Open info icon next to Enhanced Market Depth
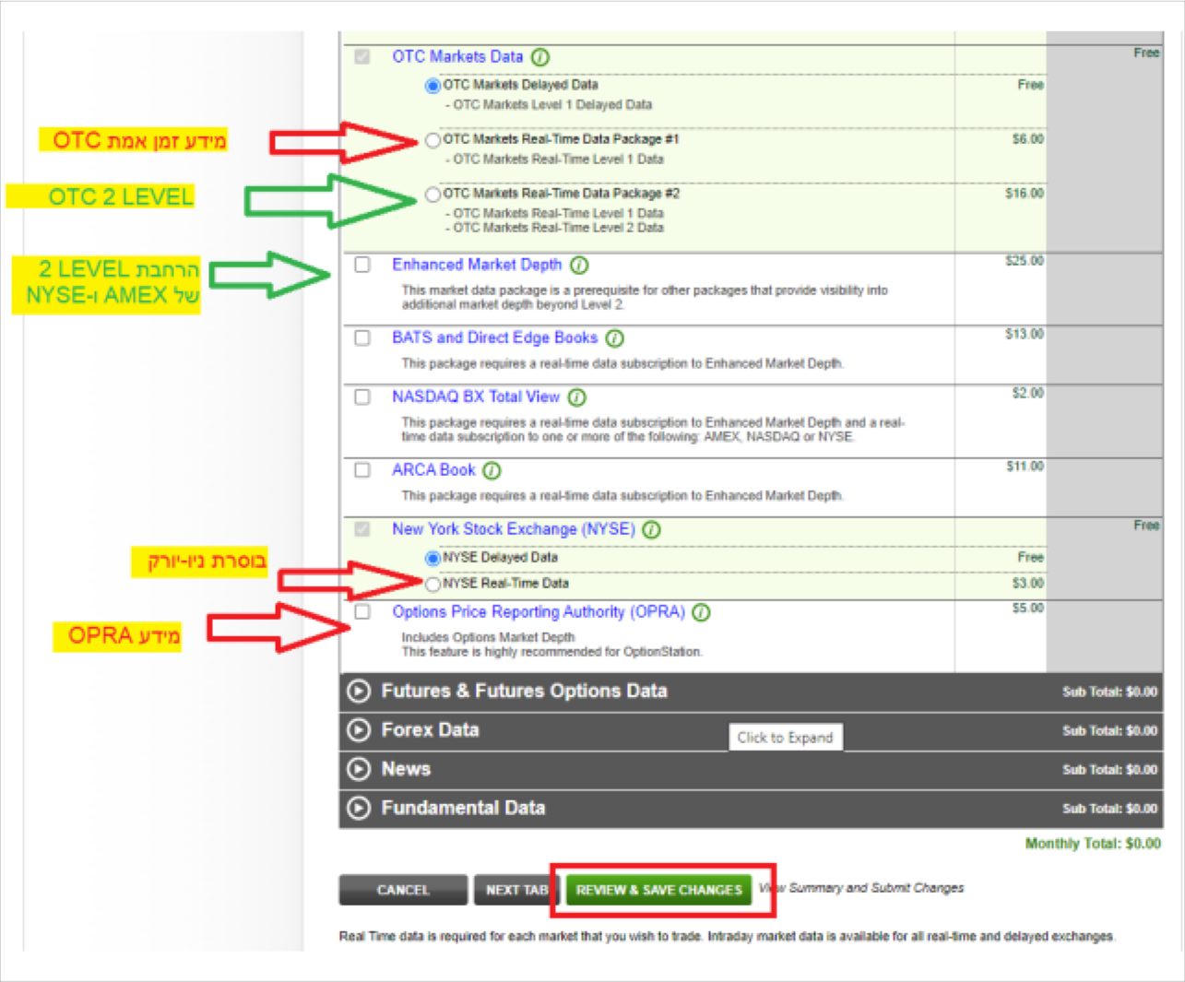The height and width of the screenshot is (982, 1185). tap(579, 266)
